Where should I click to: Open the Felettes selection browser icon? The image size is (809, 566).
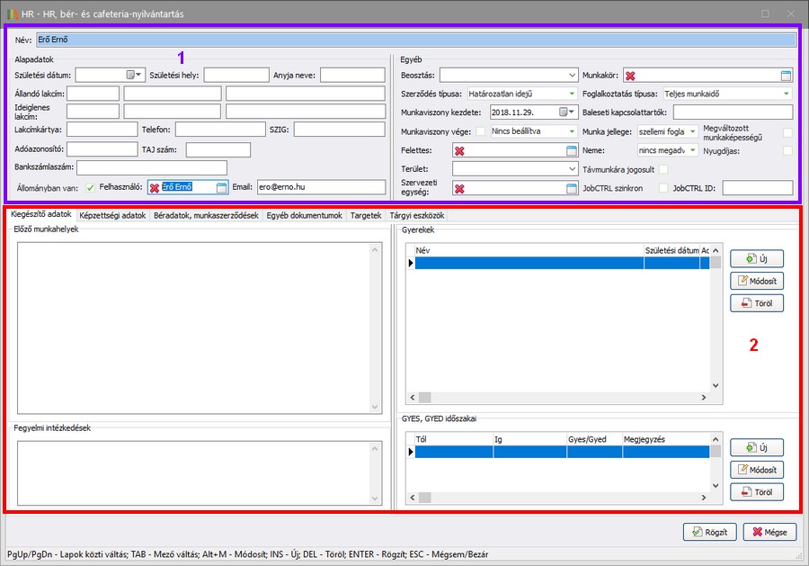(x=571, y=150)
